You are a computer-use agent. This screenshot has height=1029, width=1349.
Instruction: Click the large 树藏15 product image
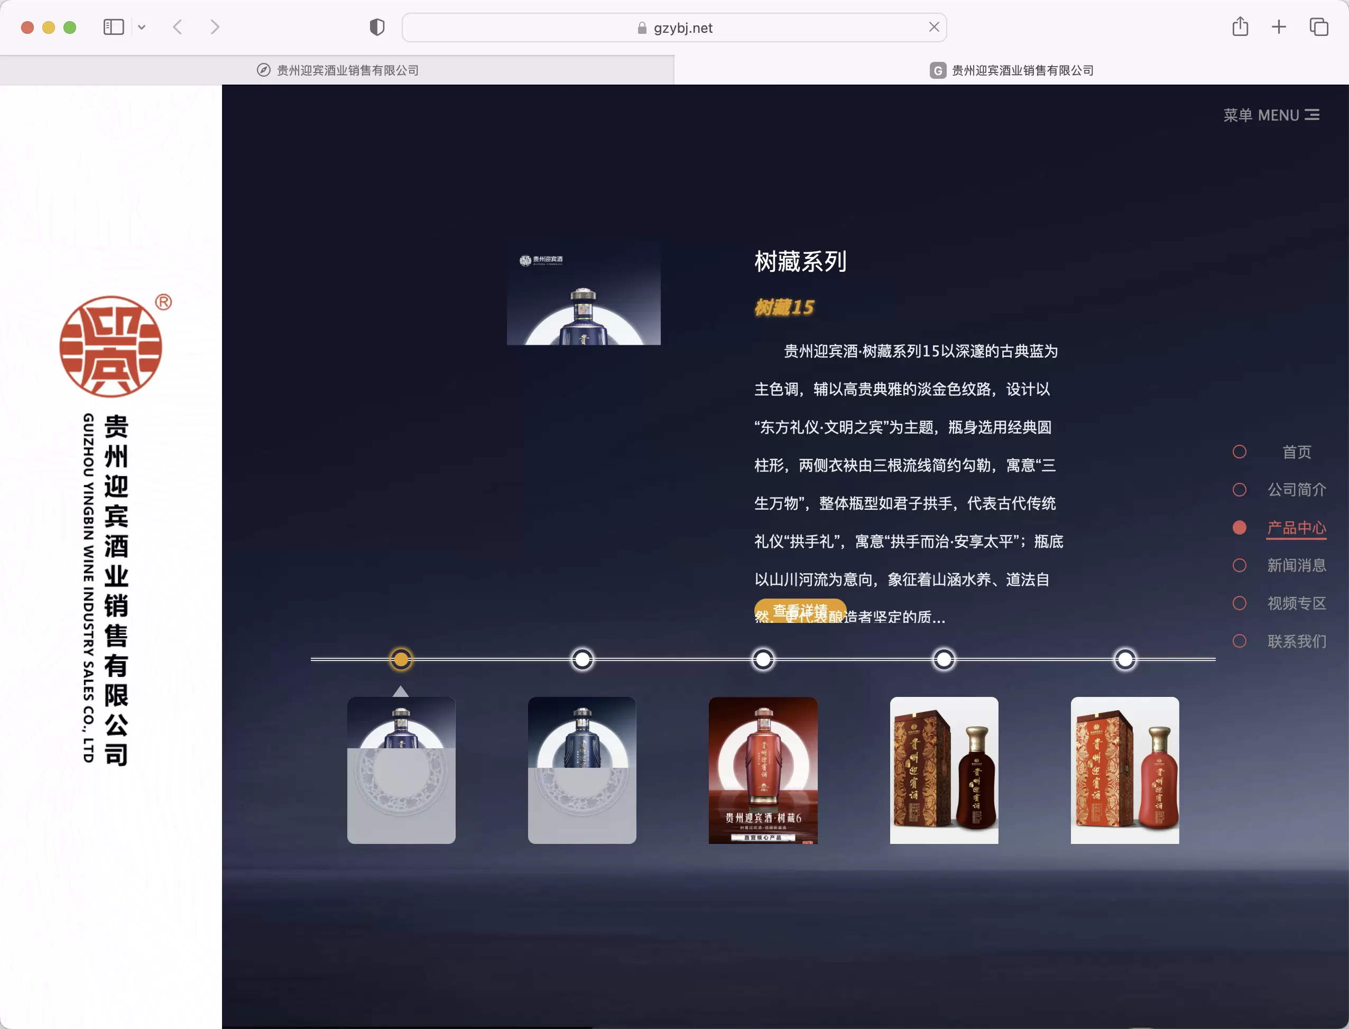tap(584, 293)
